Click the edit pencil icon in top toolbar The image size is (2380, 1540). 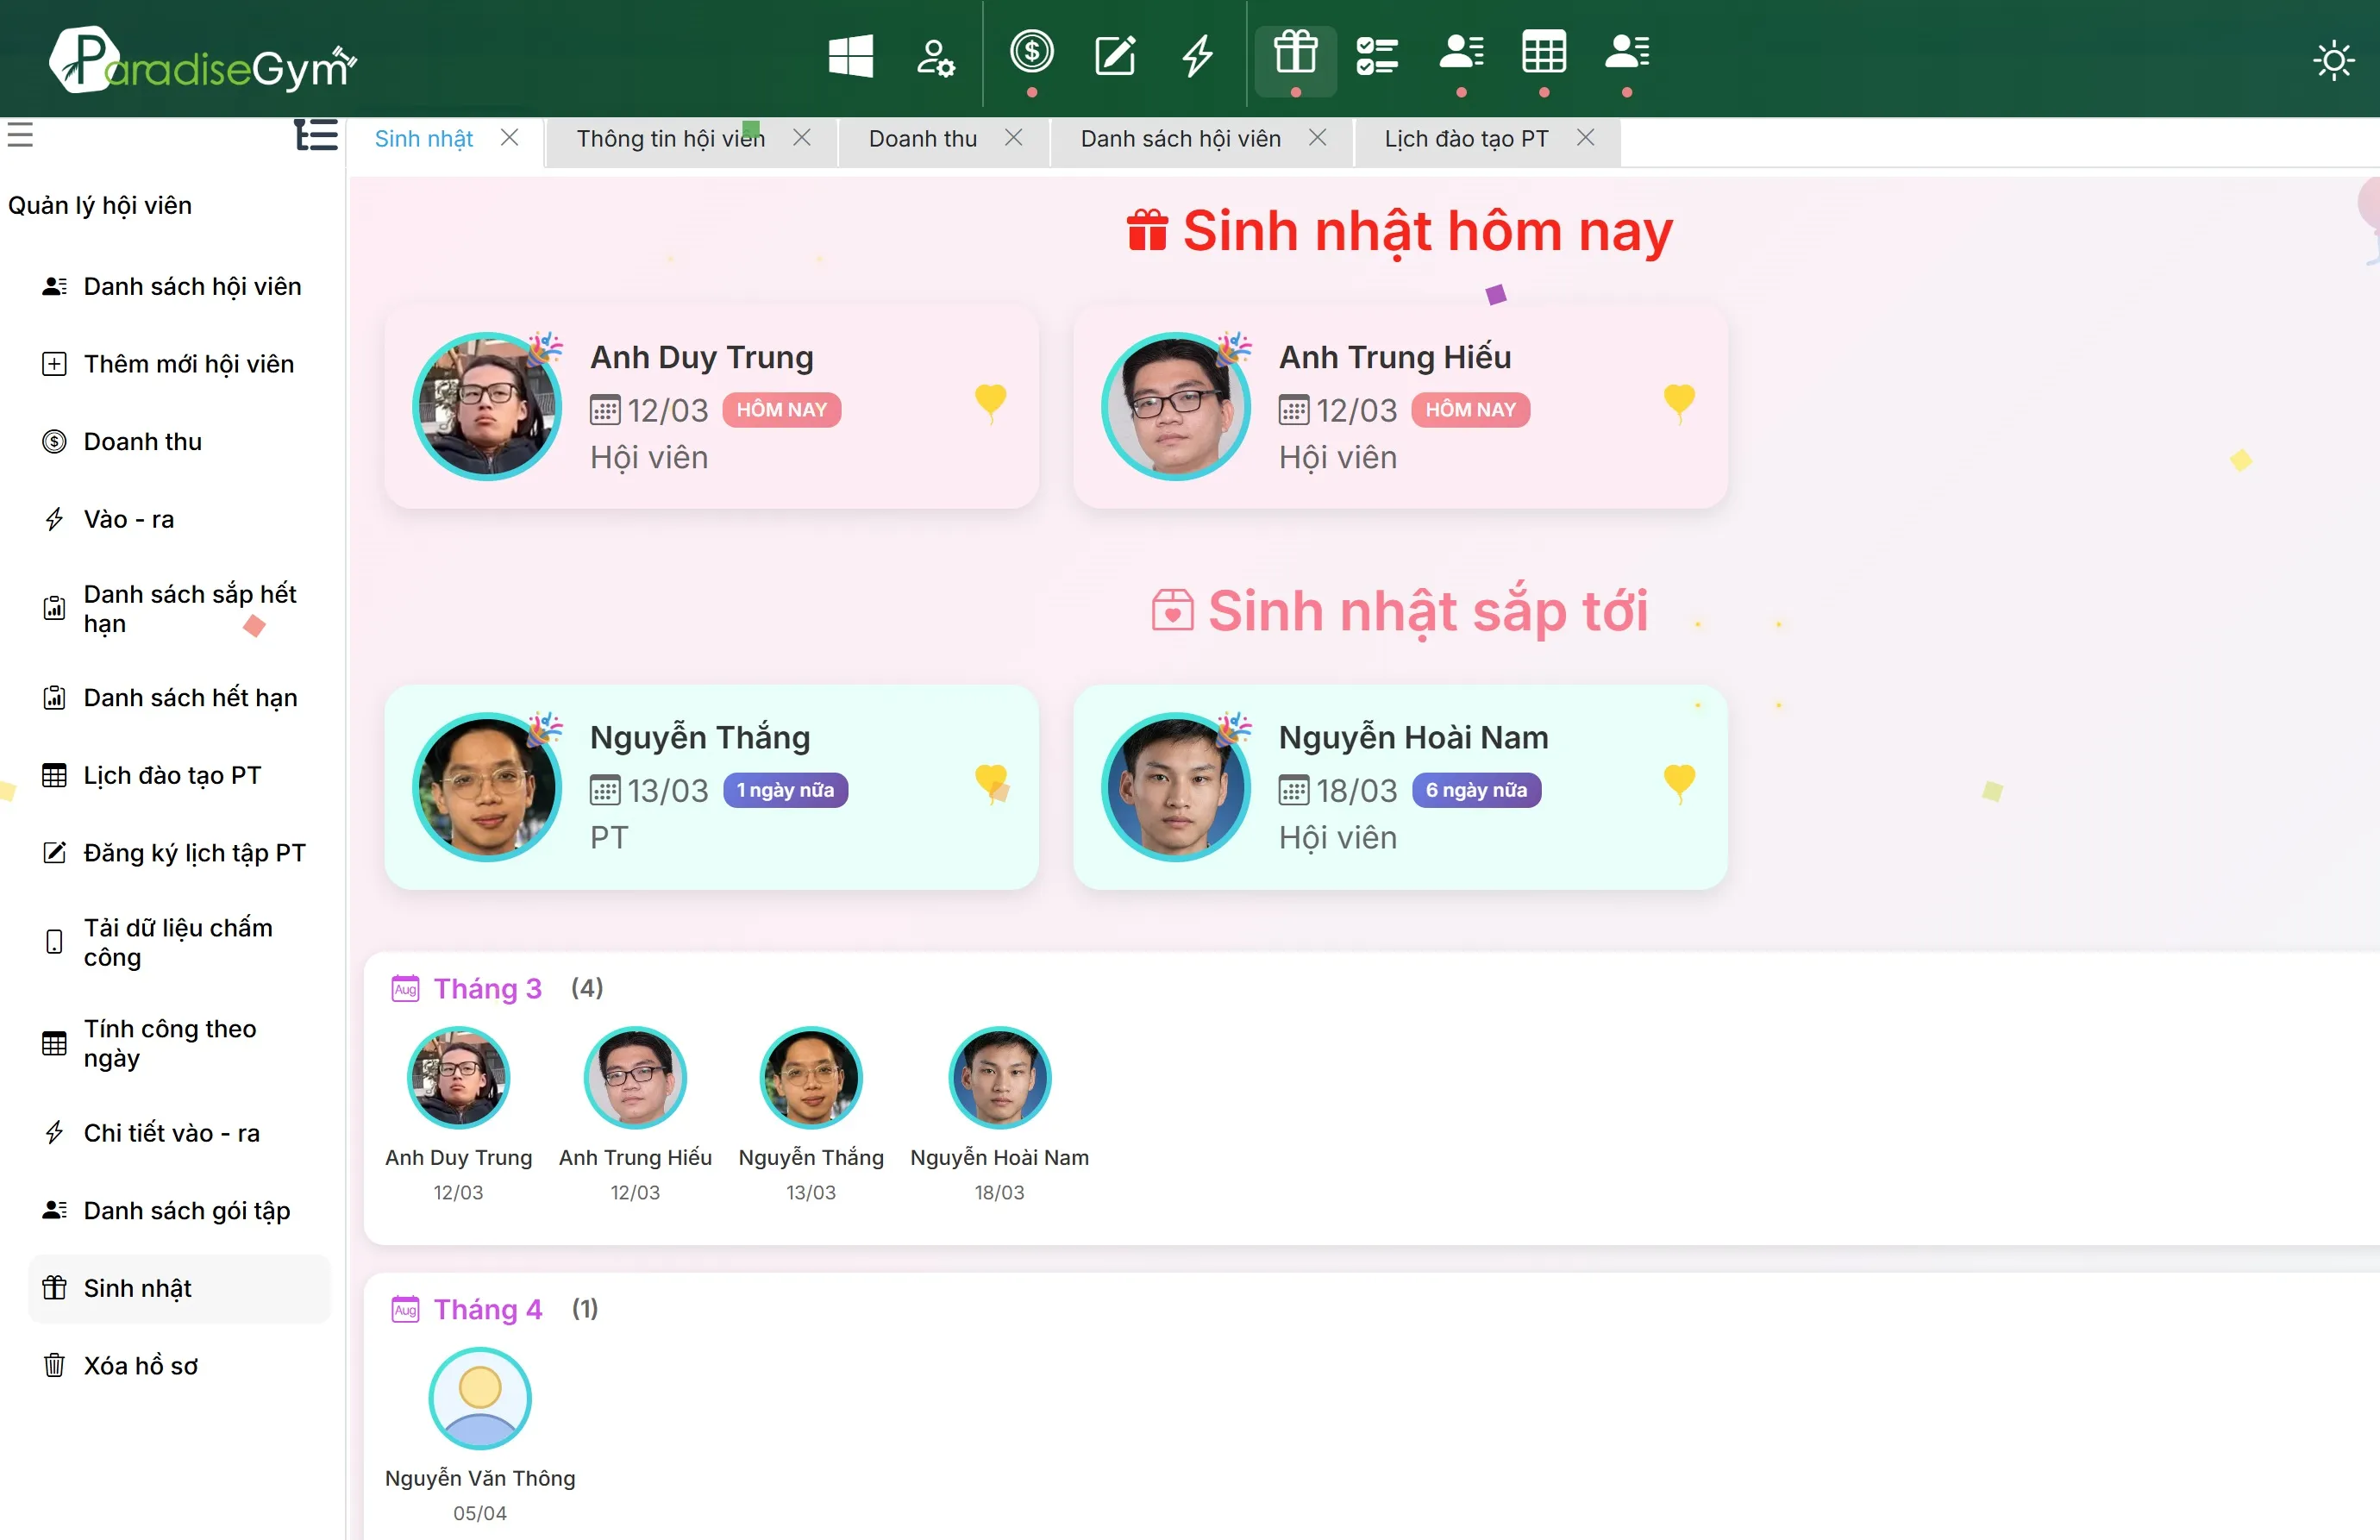tap(1114, 56)
